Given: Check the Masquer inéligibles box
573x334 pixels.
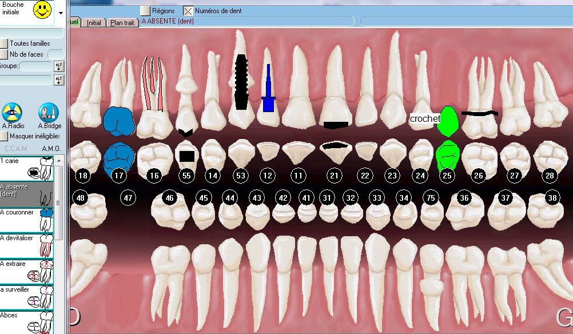Looking at the screenshot, I should pos(4,136).
